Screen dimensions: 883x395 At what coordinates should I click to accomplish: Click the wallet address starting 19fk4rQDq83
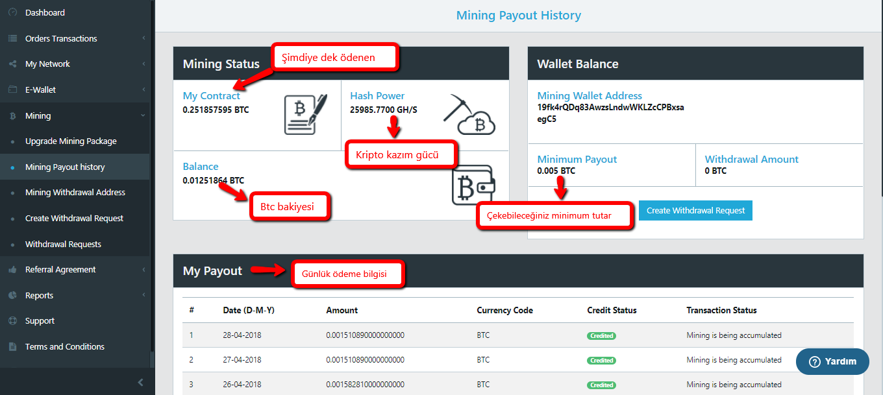[x=611, y=113]
